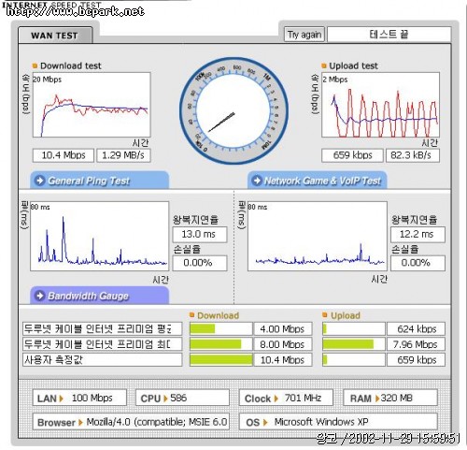The width and height of the screenshot is (467, 450).
Task: Click the 테스트 끝 status field
Action: point(389,35)
